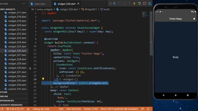
Task: Tap the notifications bell in emulator app bar
Action: (194, 19)
